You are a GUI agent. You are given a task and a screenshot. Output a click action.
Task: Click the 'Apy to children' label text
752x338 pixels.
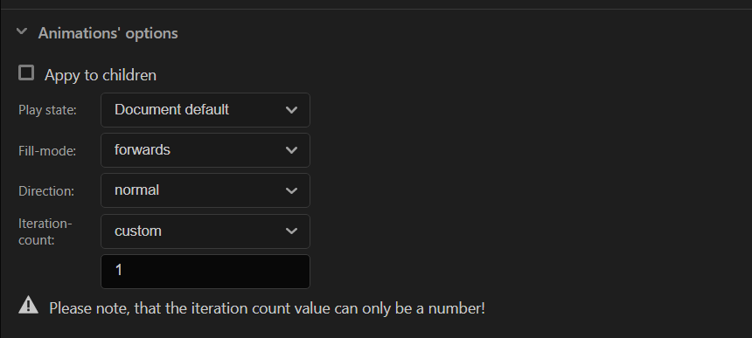101,75
